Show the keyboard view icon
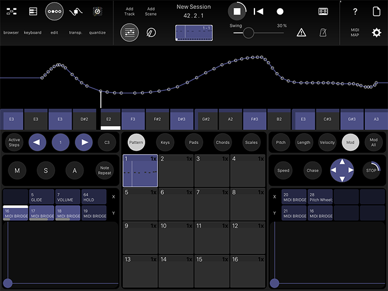The width and height of the screenshot is (388, 291). tap(33, 12)
